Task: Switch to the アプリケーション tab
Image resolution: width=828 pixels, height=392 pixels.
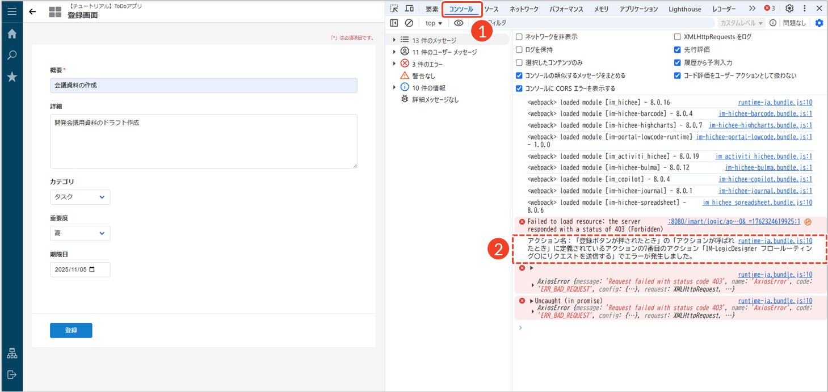Action: tap(638, 9)
